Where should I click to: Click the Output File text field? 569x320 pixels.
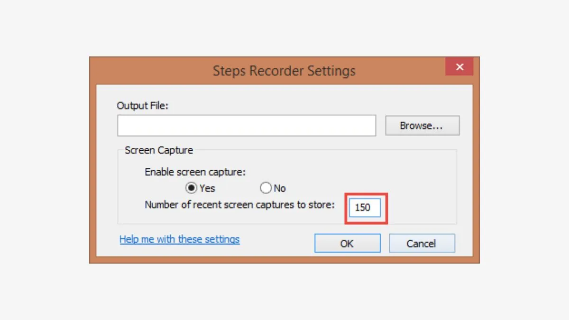[x=247, y=126]
